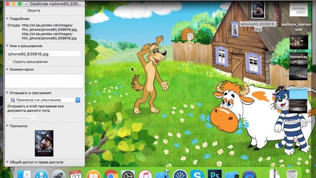
Task: Select the homeway video thumbnail on desktop
Action: coord(299,42)
